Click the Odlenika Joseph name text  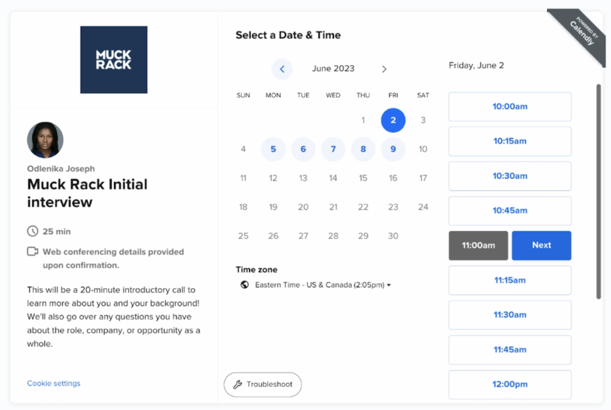coord(61,169)
